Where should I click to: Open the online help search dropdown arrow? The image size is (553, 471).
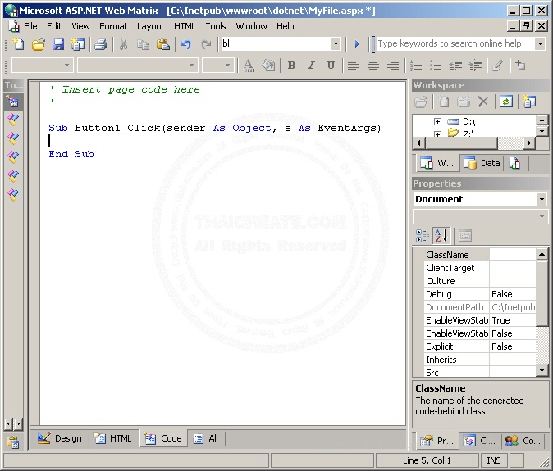540,44
